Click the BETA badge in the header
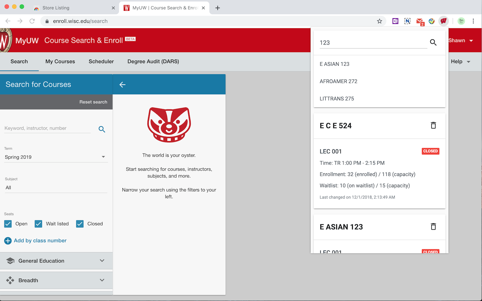The image size is (482, 301). pos(130,39)
